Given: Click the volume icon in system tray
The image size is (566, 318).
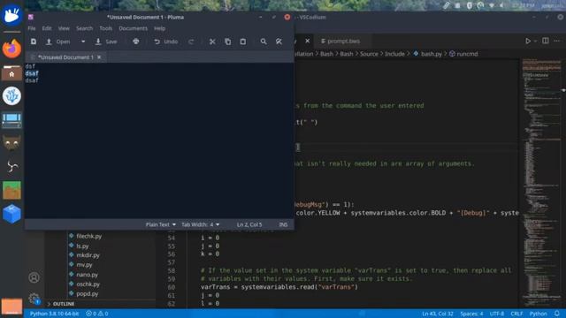Looking at the screenshot, I should [502, 5].
